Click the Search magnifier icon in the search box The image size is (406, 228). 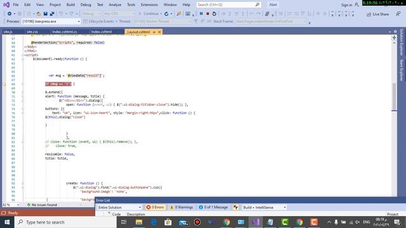coord(257,4)
